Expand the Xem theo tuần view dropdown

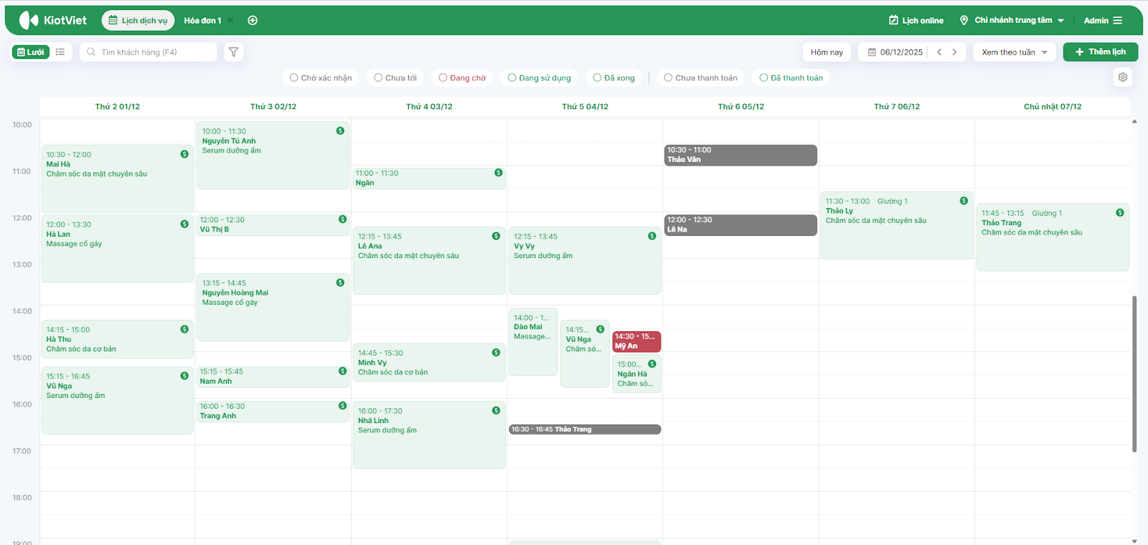point(1015,52)
